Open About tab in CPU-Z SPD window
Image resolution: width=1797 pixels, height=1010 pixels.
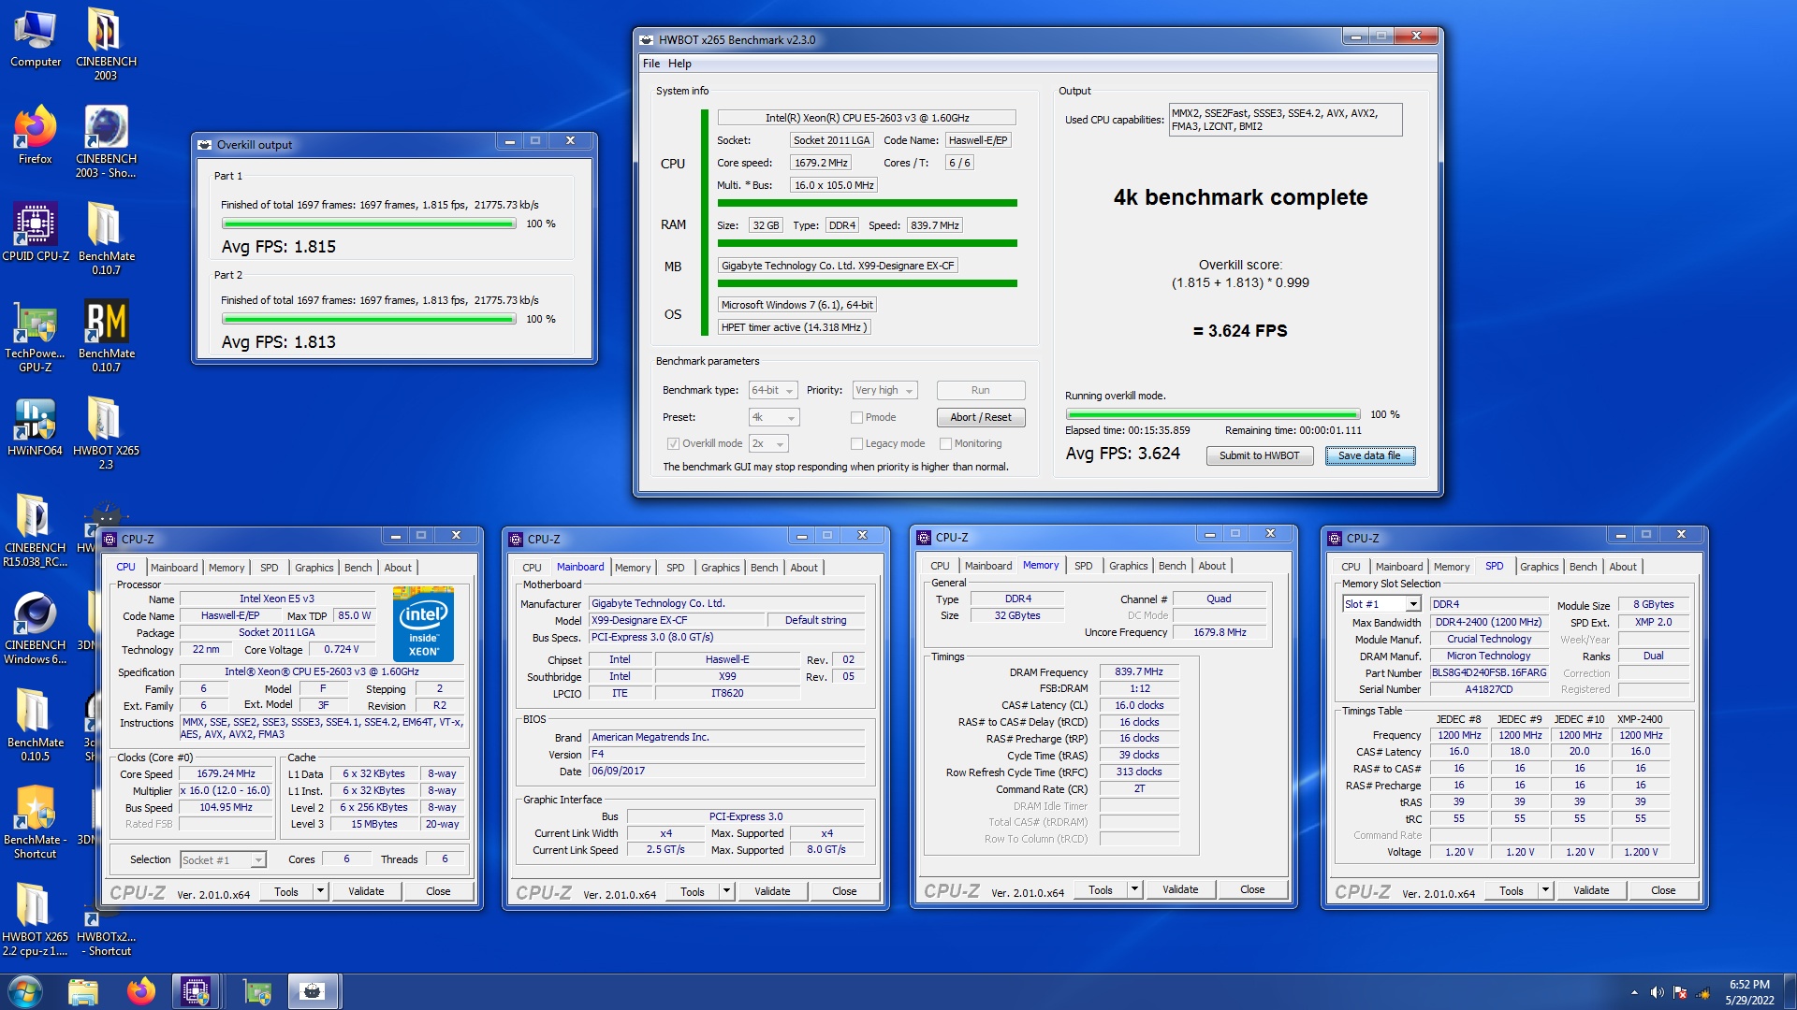[x=1623, y=567]
